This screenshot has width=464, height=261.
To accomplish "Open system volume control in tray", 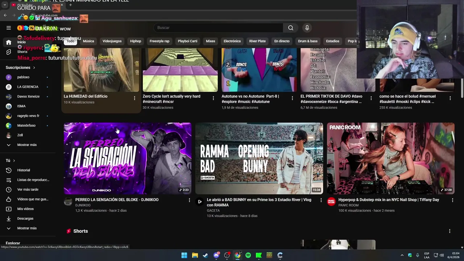I will tap(442, 255).
